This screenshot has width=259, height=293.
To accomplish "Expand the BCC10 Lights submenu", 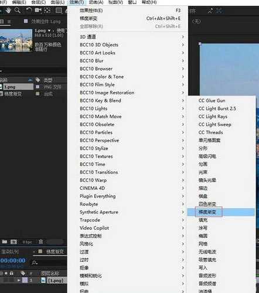I will pos(128,108).
